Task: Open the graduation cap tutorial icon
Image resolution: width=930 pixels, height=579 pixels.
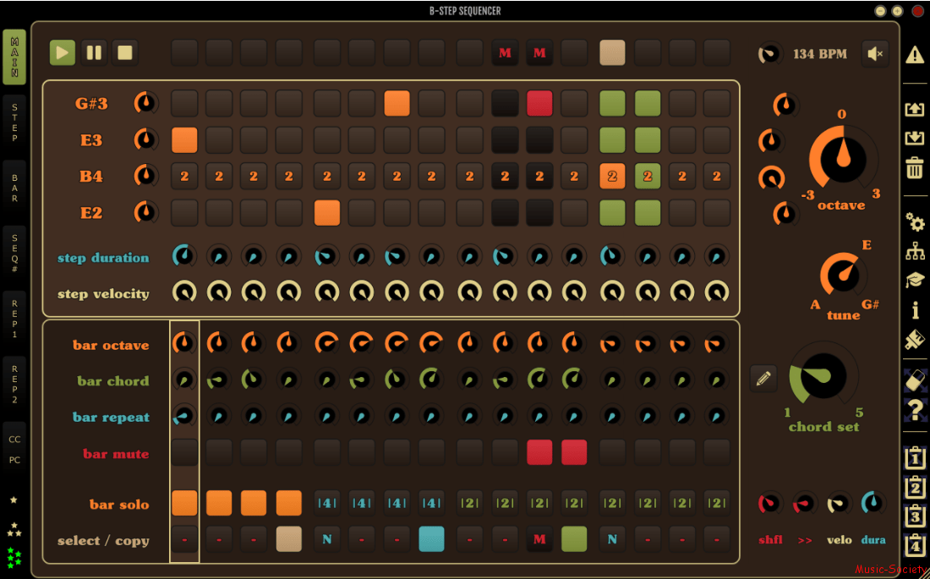Action: click(x=915, y=280)
